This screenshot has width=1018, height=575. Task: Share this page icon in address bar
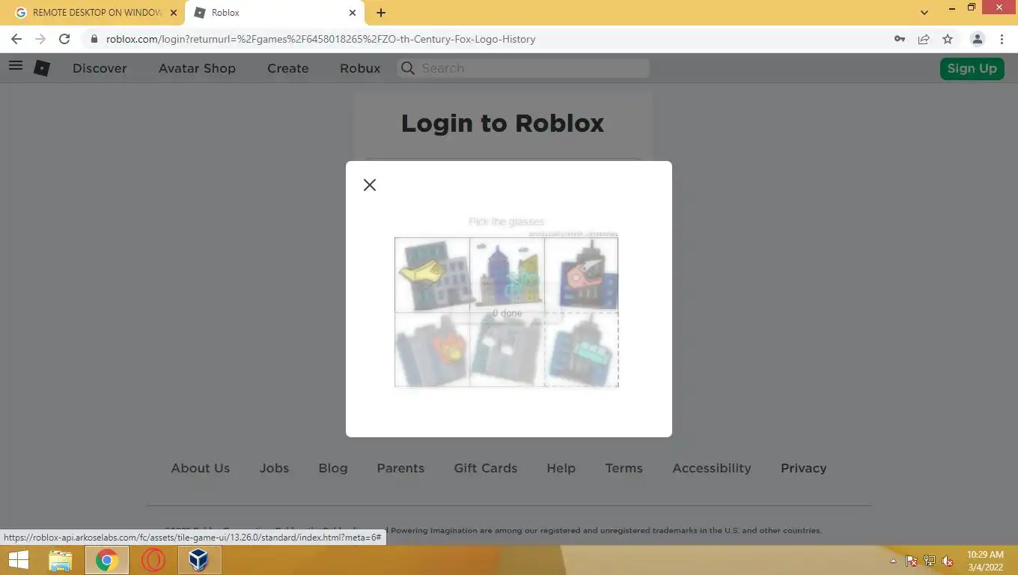pos(924,39)
